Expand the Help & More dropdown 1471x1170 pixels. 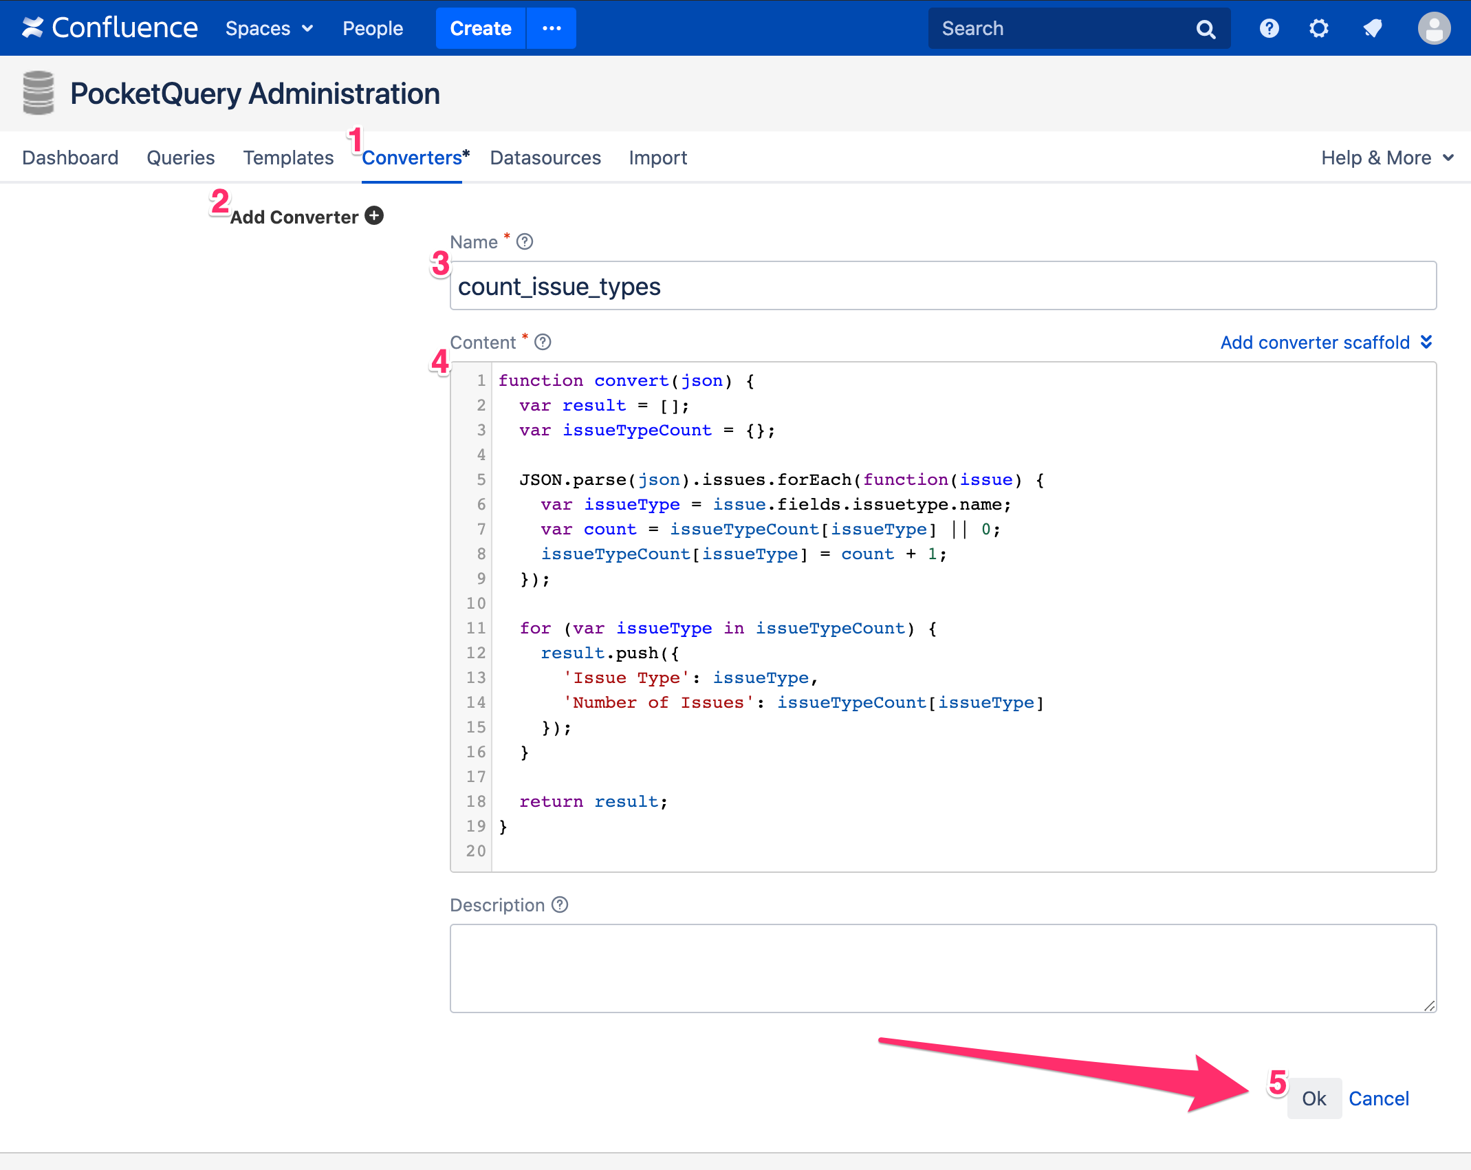pos(1387,158)
